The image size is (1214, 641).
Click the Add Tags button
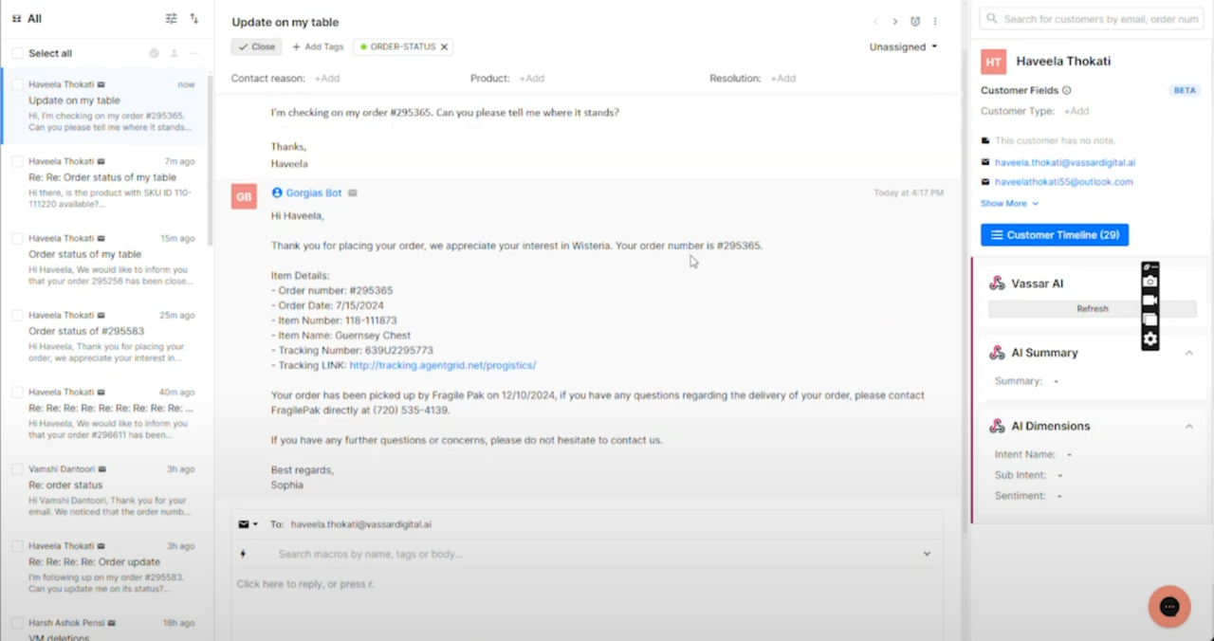(x=318, y=46)
